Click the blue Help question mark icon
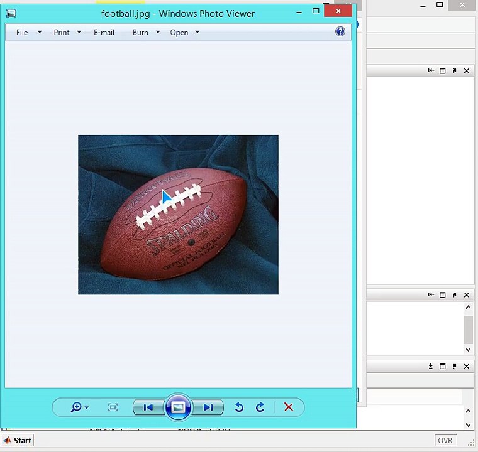The image size is (478, 452). coord(340,31)
